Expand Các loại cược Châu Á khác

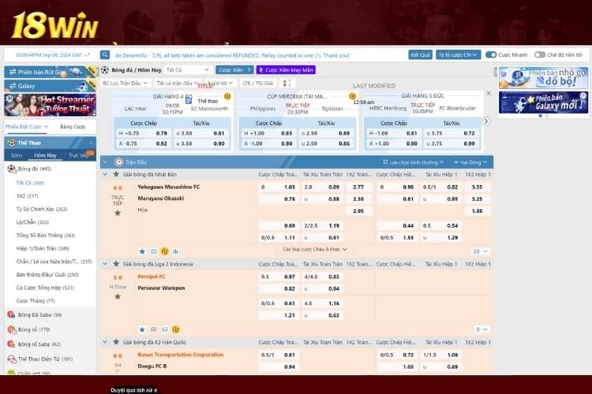[x=314, y=250]
